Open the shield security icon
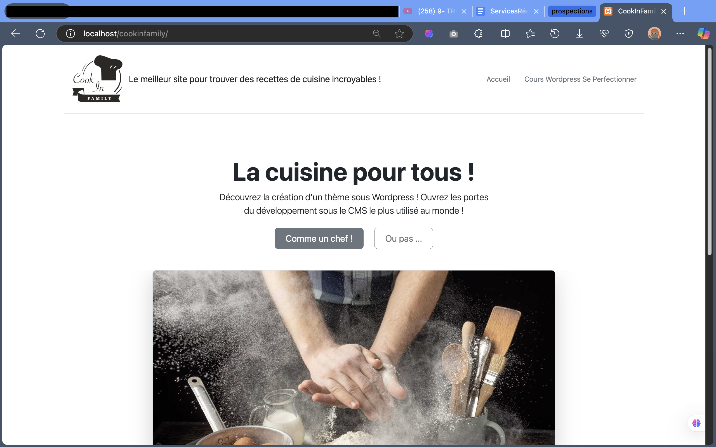The height and width of the screenshot is (447, 716). [628, 34]
